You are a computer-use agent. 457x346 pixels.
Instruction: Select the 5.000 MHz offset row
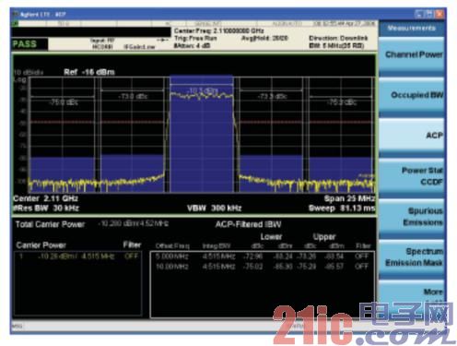(262, 257)
